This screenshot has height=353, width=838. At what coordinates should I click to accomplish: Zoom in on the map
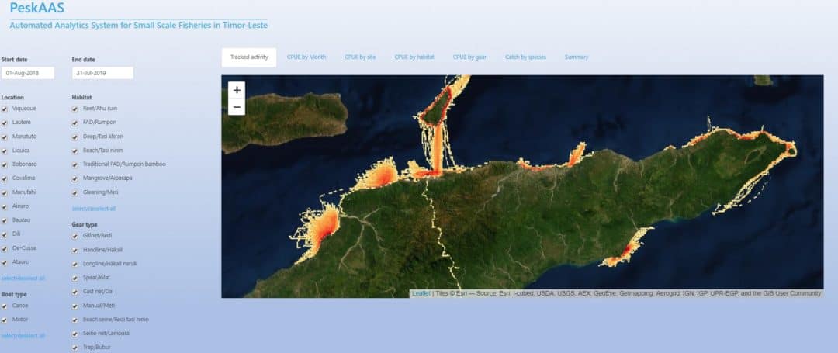pyautogui.click(x=237, y=90)
